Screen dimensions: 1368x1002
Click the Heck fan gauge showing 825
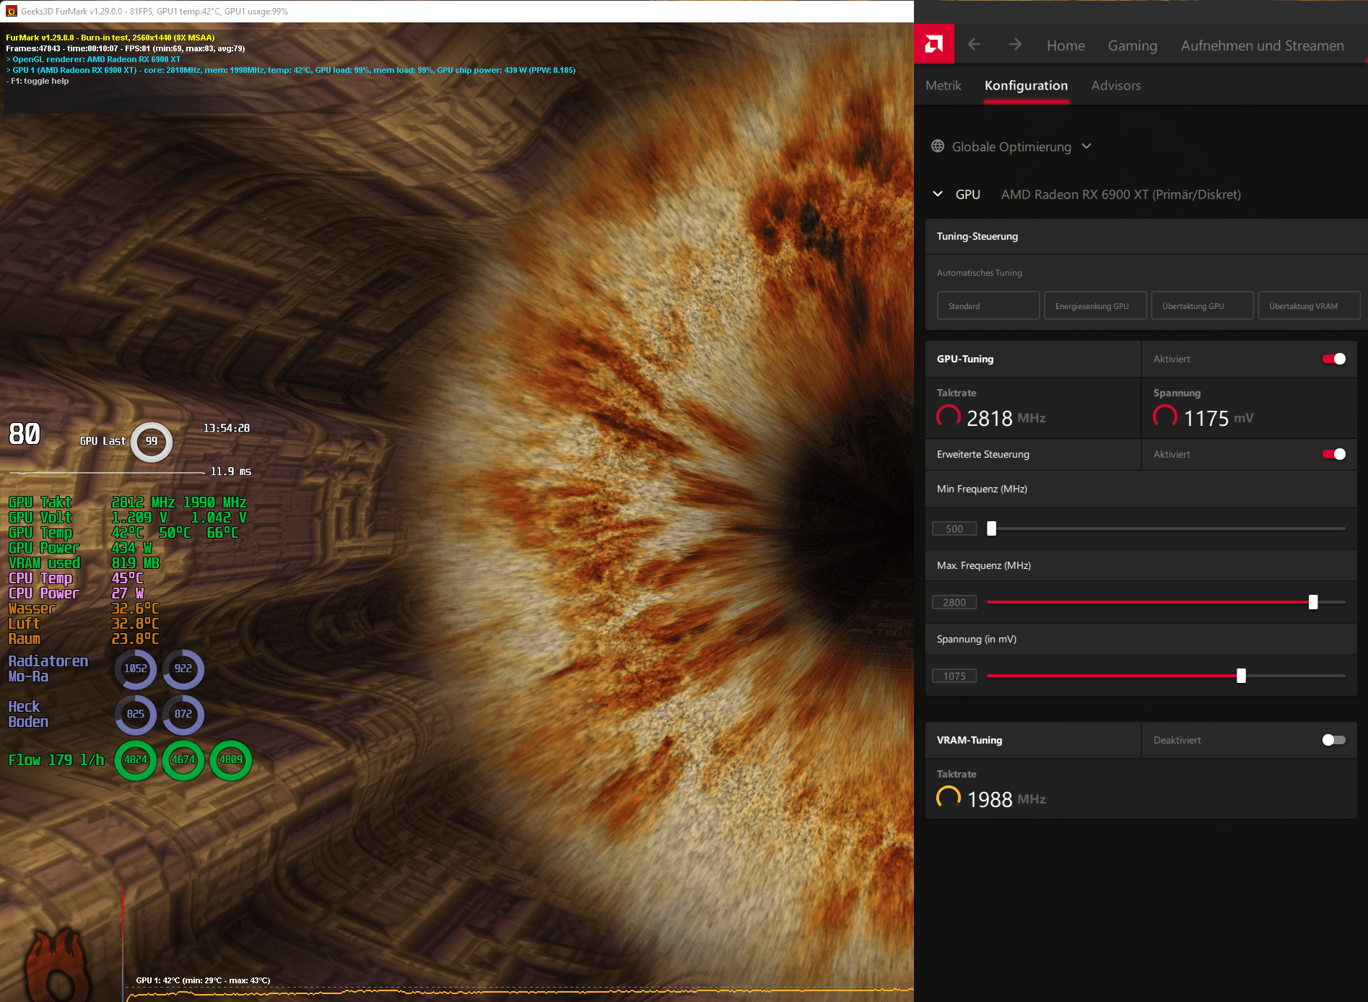(x=136, y=714)
